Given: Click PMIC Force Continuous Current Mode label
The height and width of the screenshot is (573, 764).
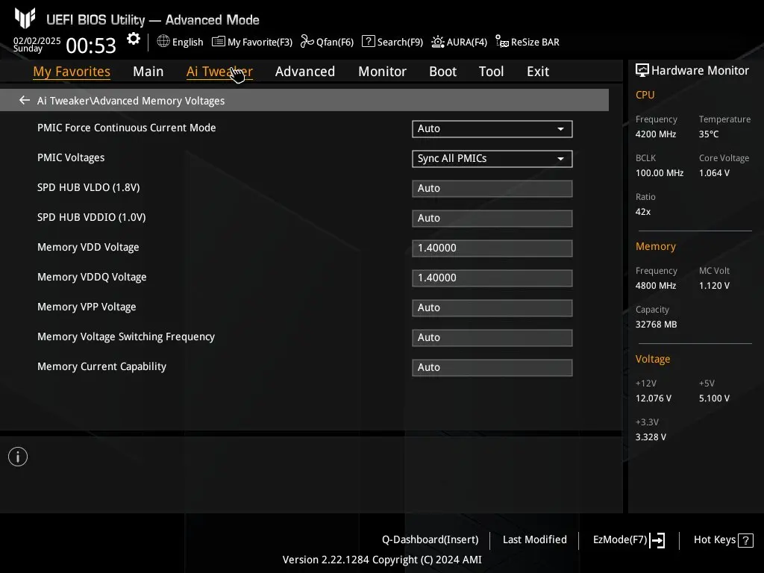Looking at the screenshot, I should 127,128.
